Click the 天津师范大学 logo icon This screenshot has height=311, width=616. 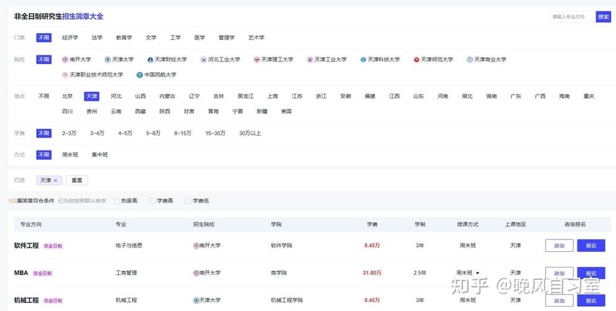[416, 60]
